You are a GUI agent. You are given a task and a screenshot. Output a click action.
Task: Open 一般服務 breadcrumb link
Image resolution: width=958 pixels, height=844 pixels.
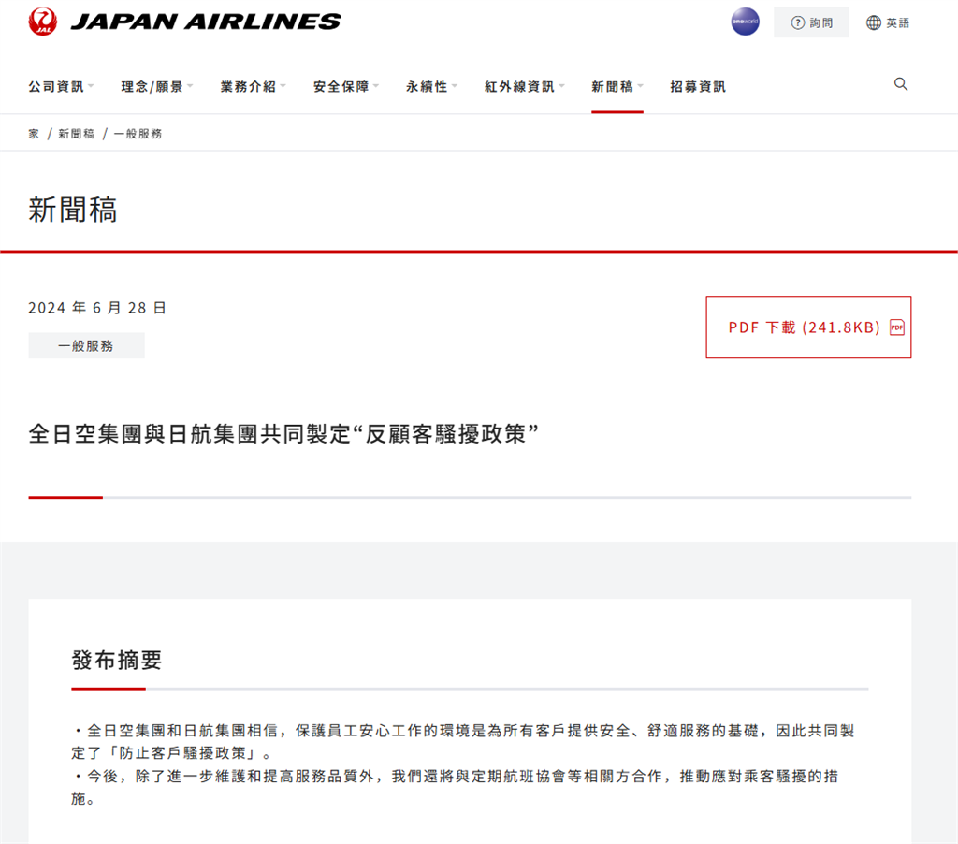138,134
